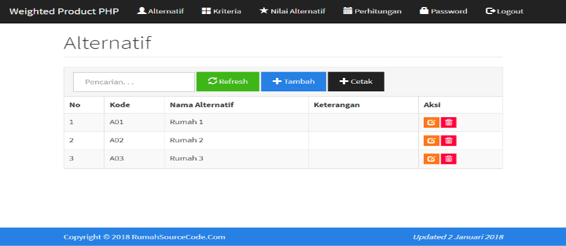The height and width of the screenshot is (246, 566).
Task: Click the Weighted Product PHP brand link
Action: pos(64,11)
